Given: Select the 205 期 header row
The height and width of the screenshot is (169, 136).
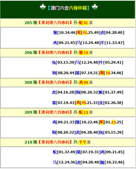Looking at the screenshot, I should tap(68, 23).
